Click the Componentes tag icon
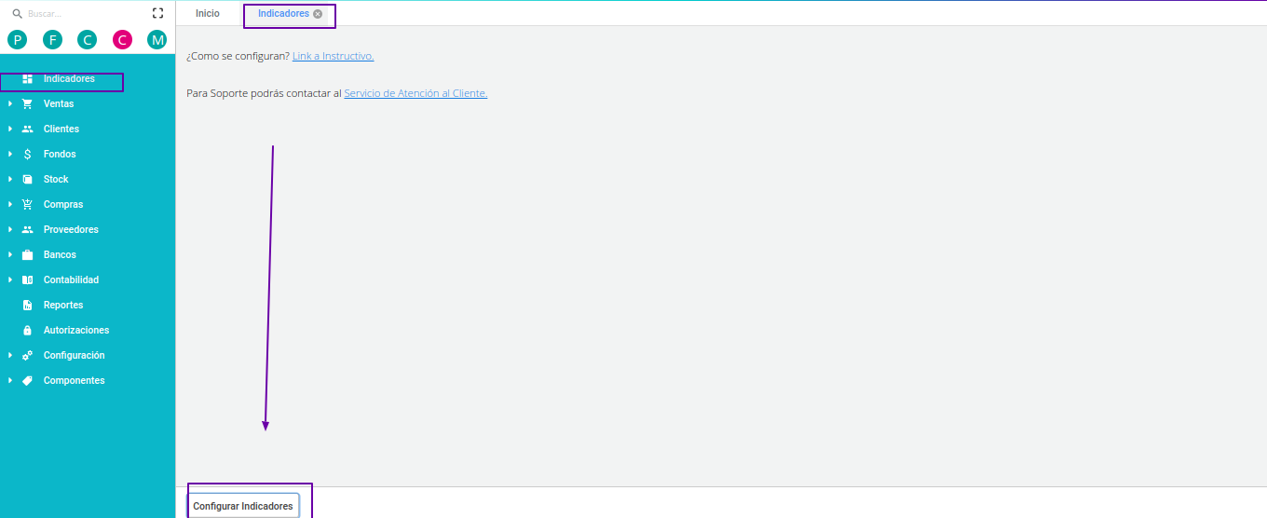 pos(27,381)
